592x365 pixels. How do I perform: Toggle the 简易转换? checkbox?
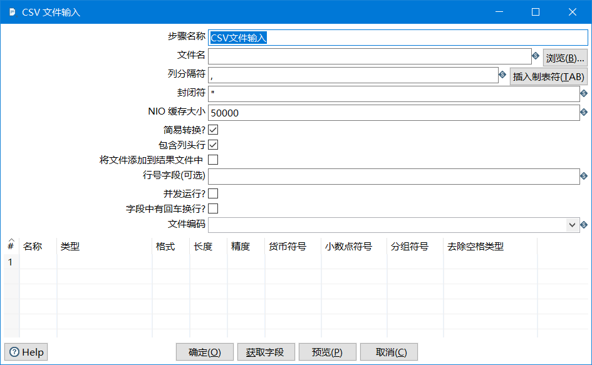(x=214, y=130)
